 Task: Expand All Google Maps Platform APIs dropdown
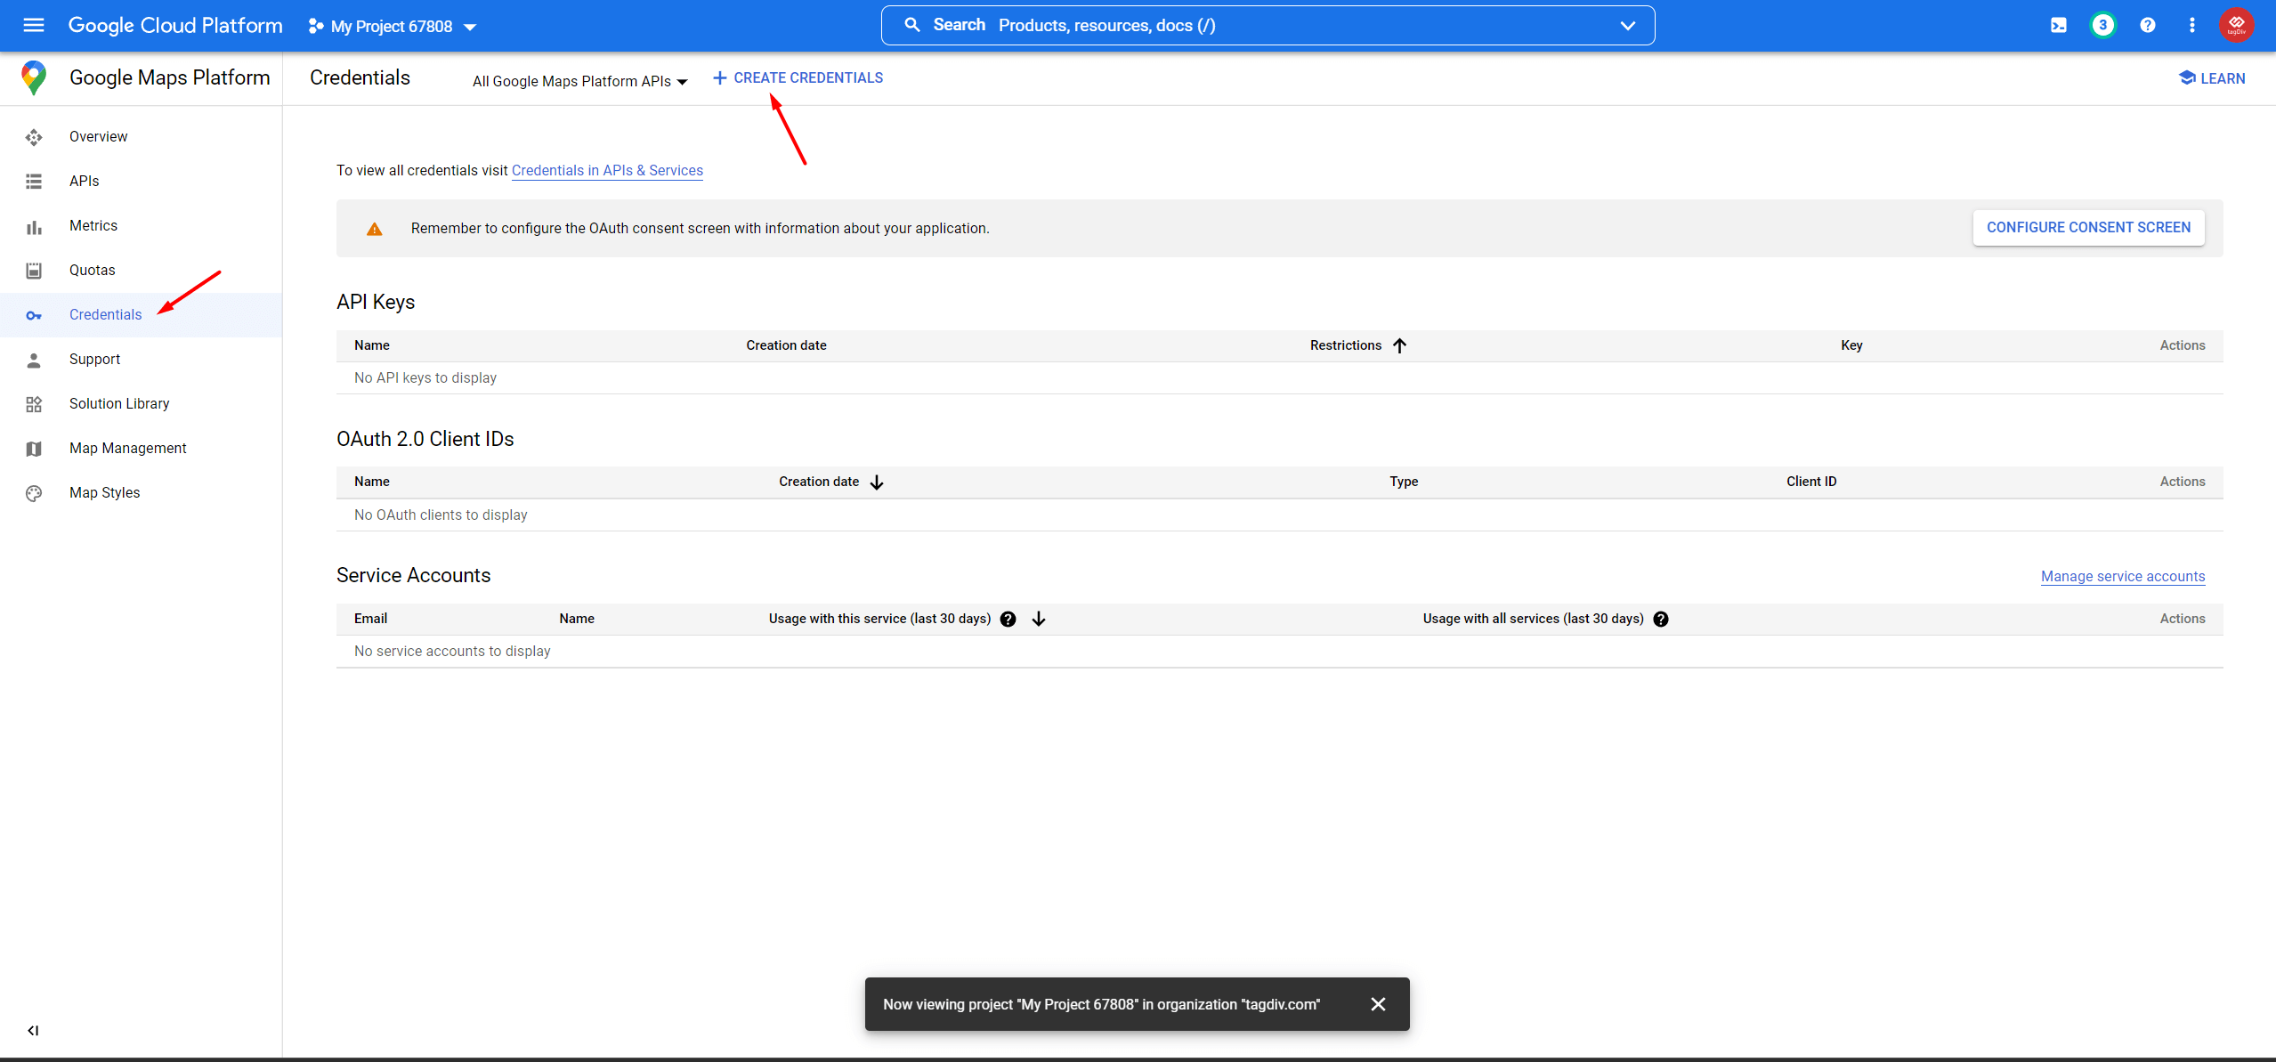(x=579, y=81)
